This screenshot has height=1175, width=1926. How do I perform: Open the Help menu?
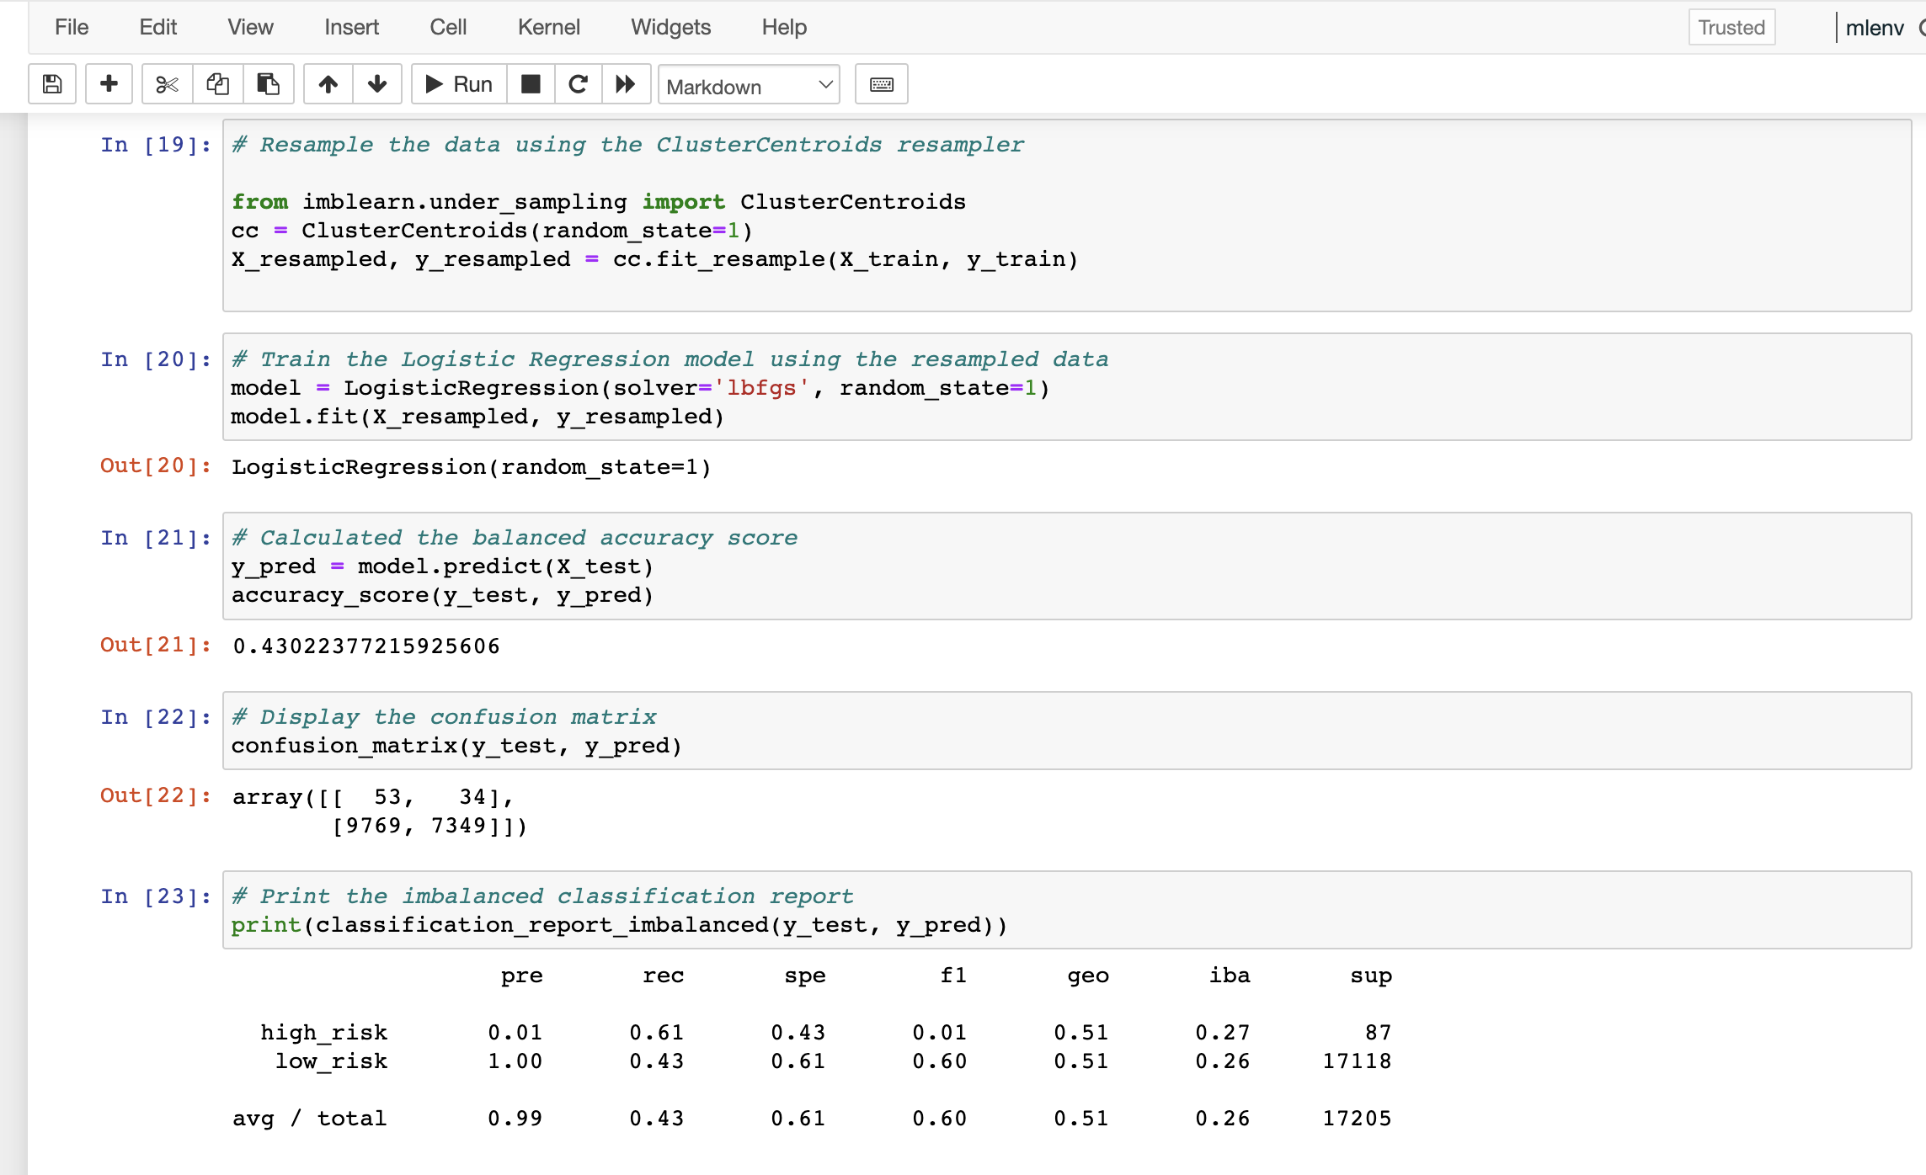pyautogui.click(x=783, y=27)
